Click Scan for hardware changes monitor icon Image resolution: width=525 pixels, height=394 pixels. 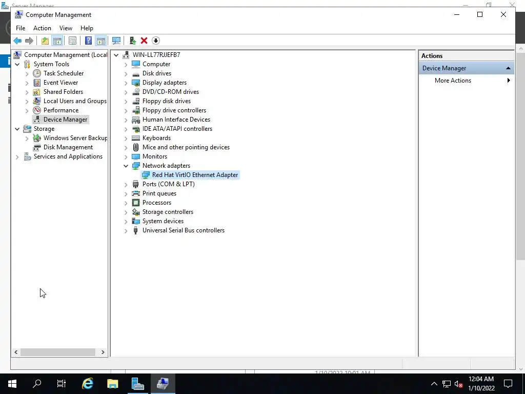pos(116,41)
